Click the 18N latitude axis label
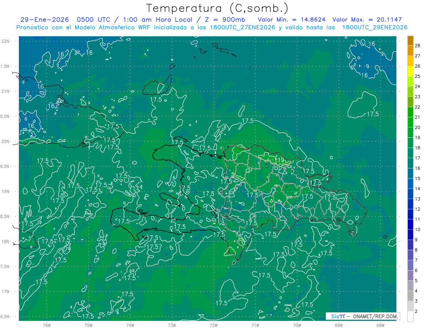The height and width of the screenshot is (330, 427). click(6, 241)
